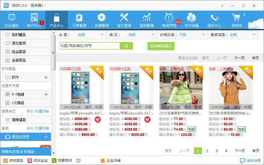The height and width of the screenshot is (165, 264).
Task: Select 全部商品 in the sidebar
Action: point(26,60)
